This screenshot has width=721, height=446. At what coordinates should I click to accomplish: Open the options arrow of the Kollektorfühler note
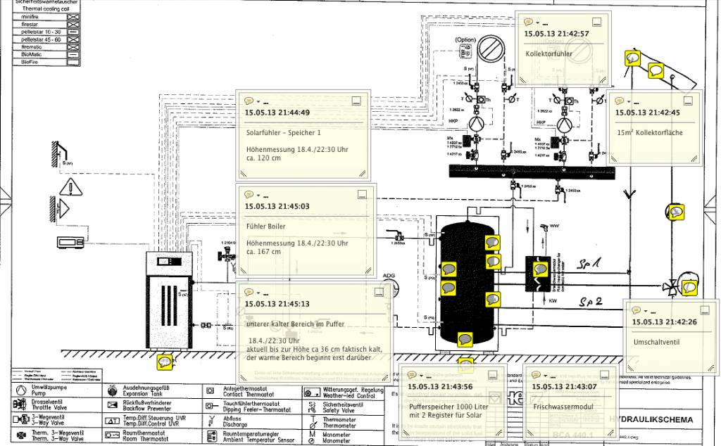(538, 23)
